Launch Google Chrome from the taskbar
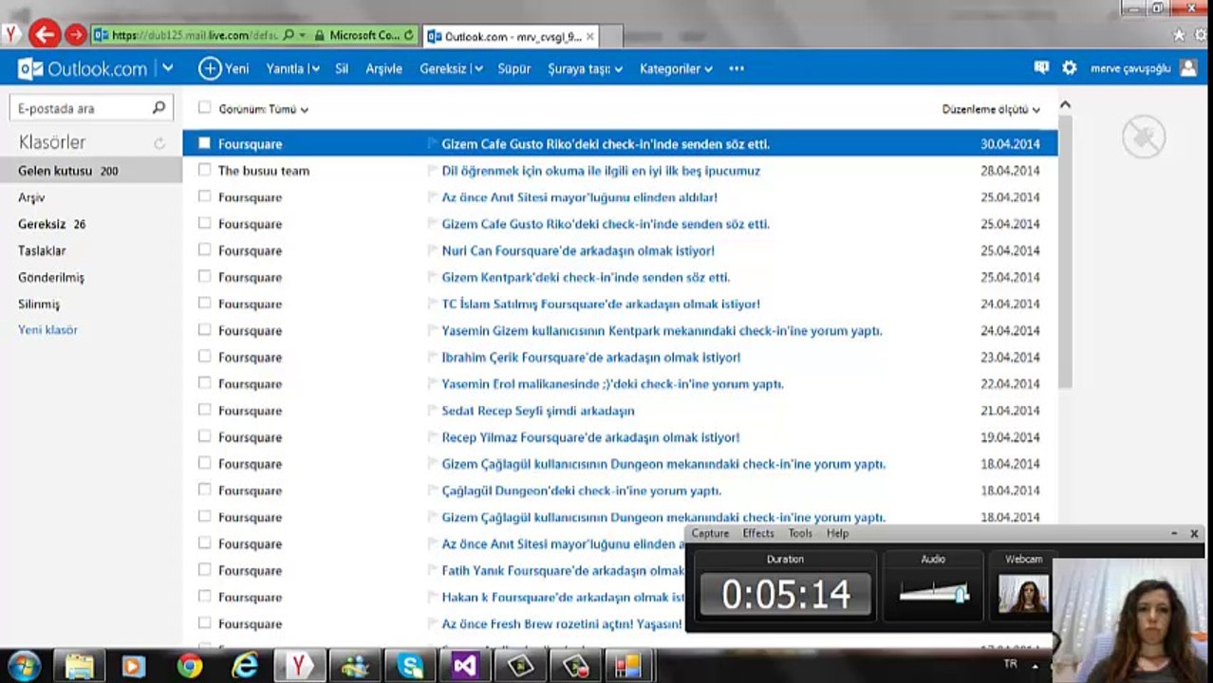Image resolution: width=1213 pixels, height=683 pixels. pos(190,666)
